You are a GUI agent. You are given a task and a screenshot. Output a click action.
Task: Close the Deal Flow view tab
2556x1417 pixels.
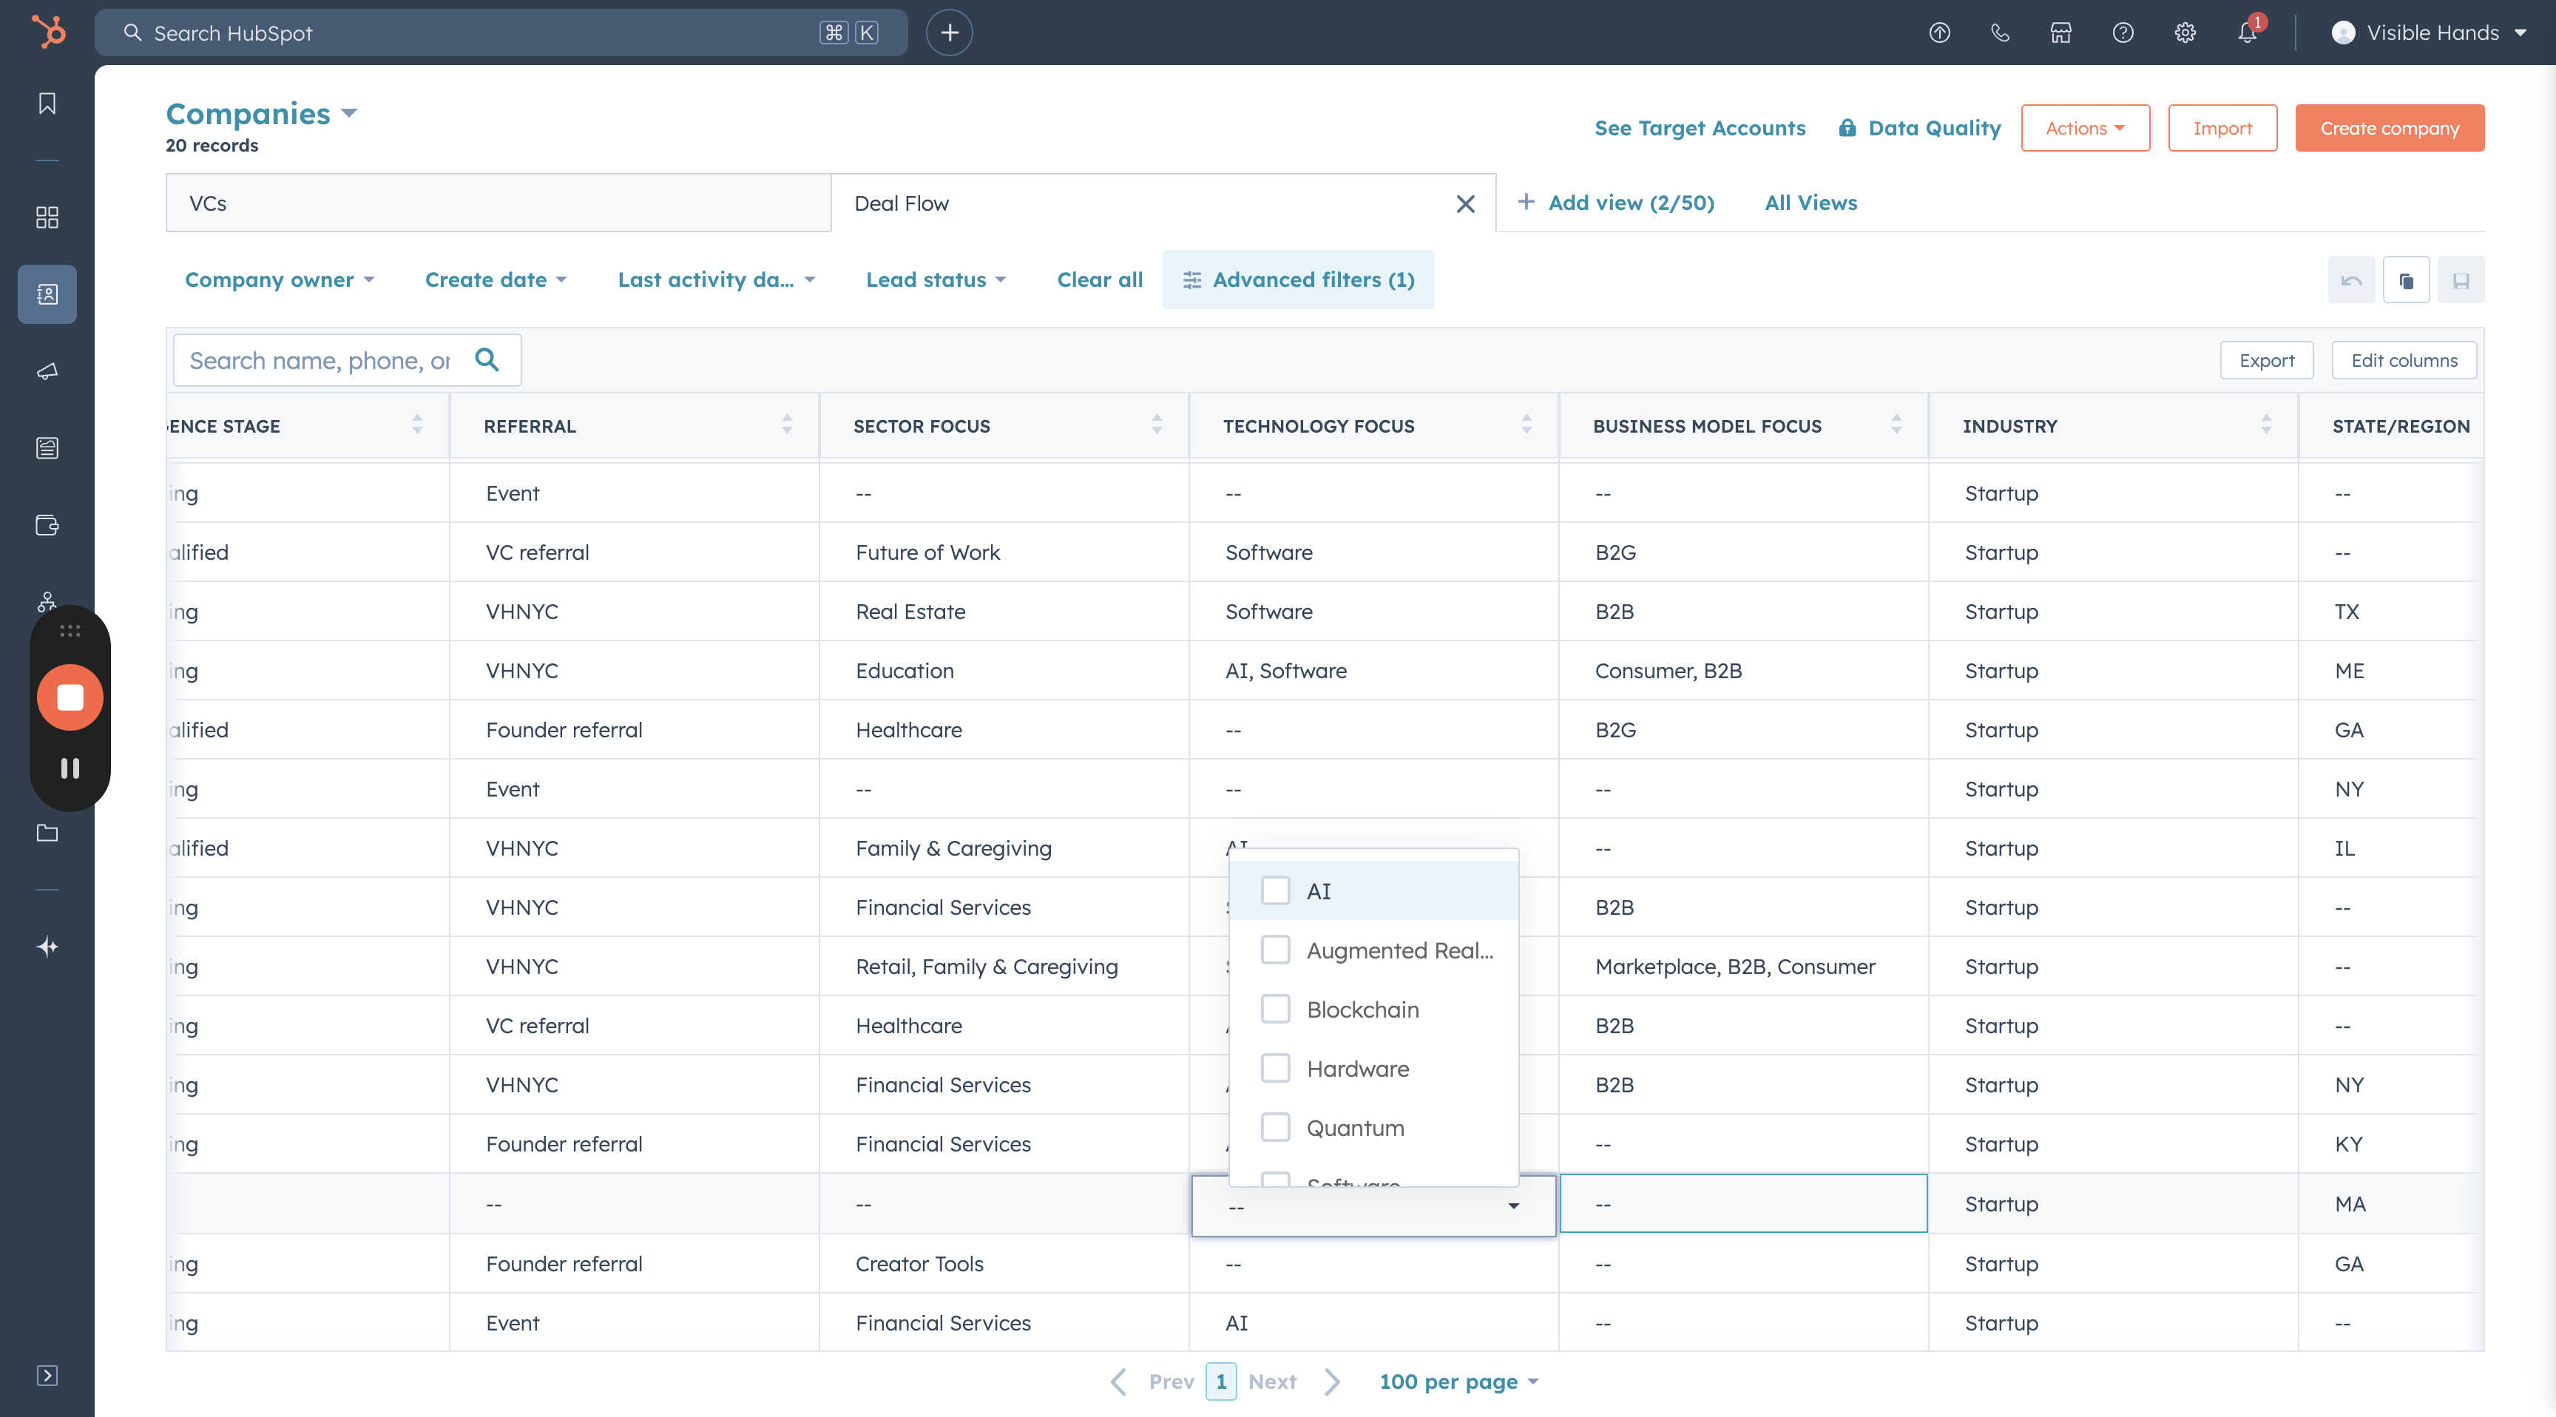1464,203
